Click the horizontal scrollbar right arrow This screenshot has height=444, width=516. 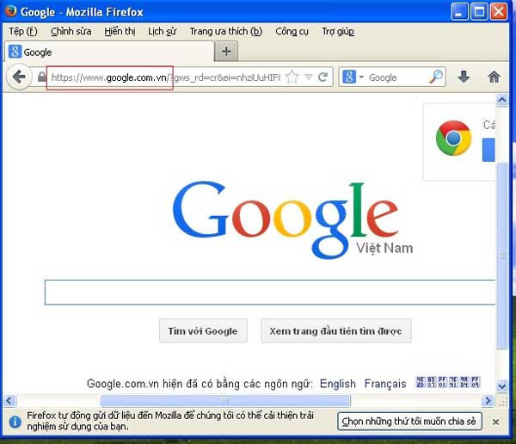coord(488,401)
